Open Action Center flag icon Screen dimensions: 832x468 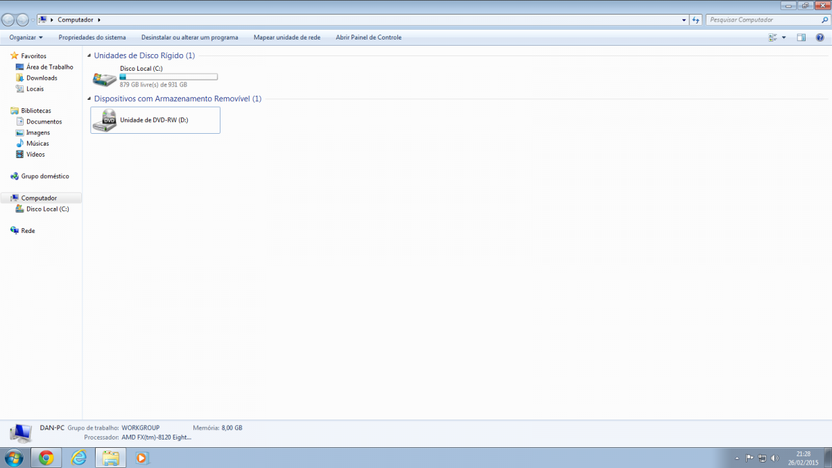coord(749,458)
